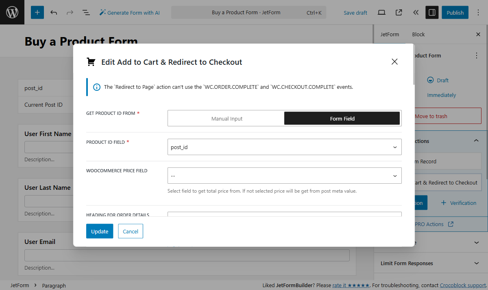Click the Current Post ID text

44,105
